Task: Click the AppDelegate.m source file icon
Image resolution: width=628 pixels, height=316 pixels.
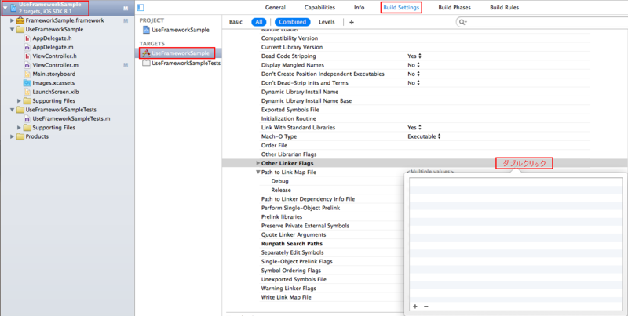Action: (27, 47)
